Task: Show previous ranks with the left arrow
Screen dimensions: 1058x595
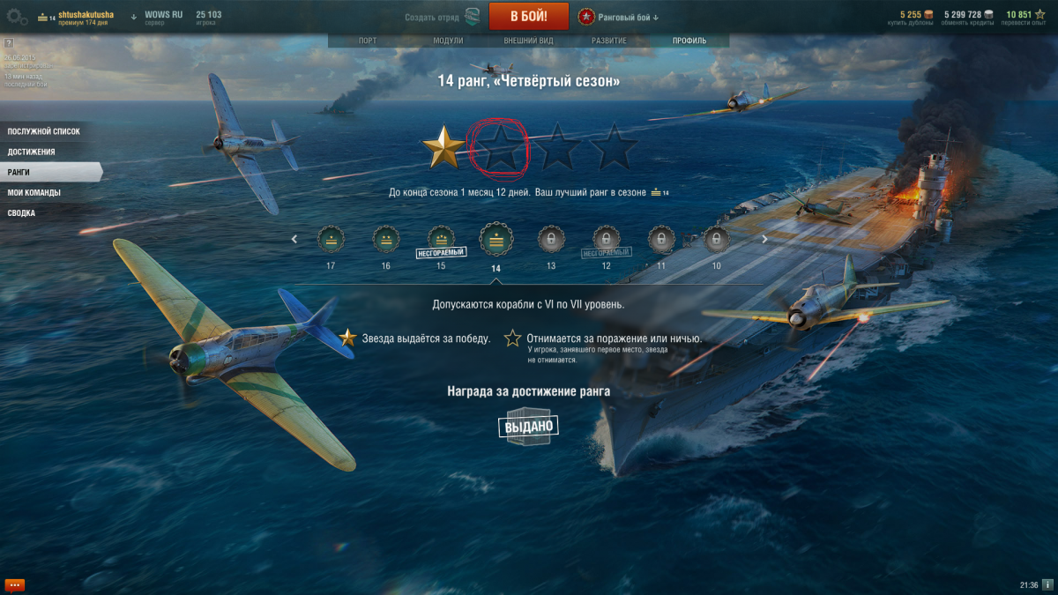Action: (x=294, y=239)
